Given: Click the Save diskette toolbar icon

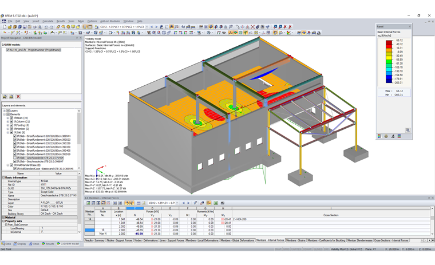Looking at the screenshot, I should pyautogui.click(x=25, y=27).
